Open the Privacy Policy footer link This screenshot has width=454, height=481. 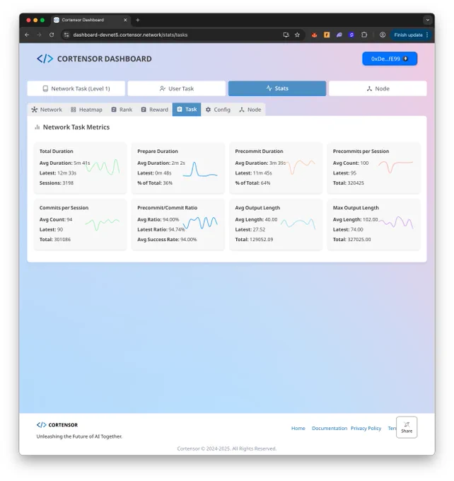(x=366, y=428)
